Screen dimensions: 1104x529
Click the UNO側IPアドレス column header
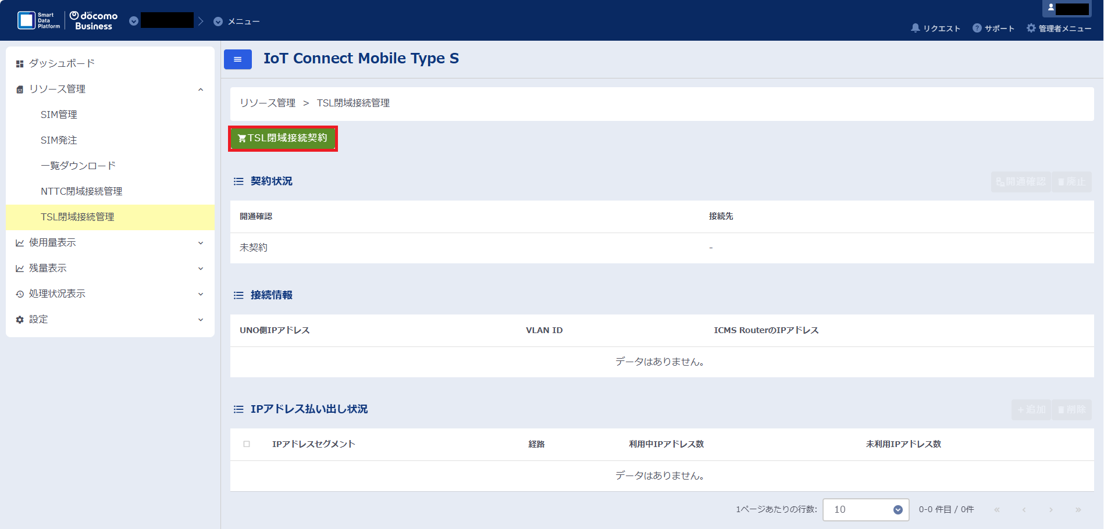[275, 330]
